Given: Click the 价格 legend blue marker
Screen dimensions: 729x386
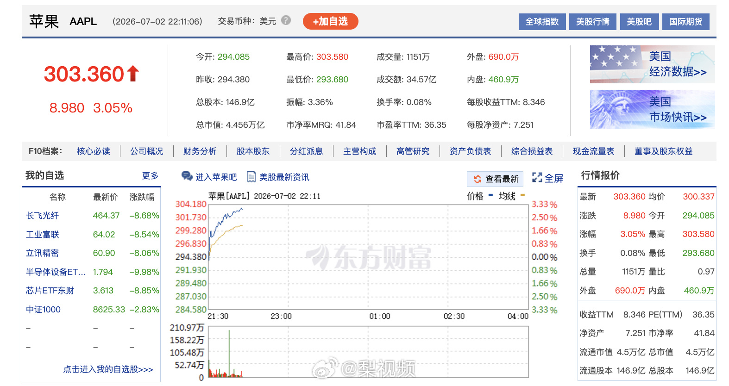Looking at the screenshot, I should point(491,195).
